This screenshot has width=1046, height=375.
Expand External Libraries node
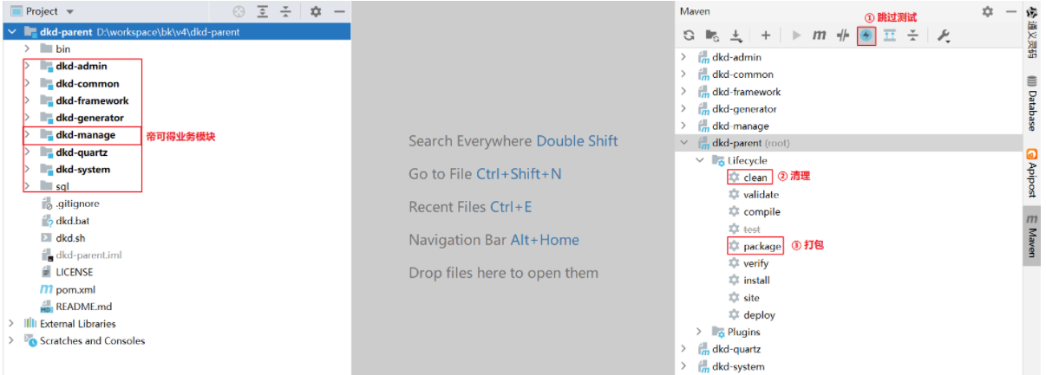pyautogui.click(x=11, y=324)
